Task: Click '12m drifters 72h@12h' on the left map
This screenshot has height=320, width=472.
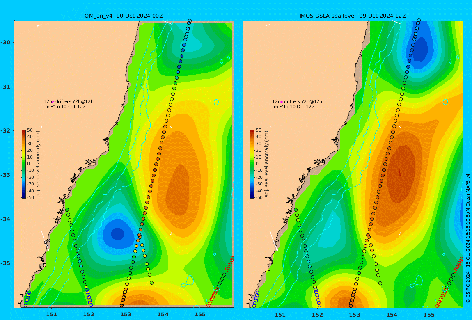Action: tap(68, 101)
